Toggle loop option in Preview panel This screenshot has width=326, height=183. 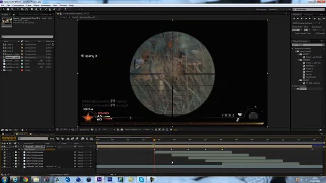(x=319, y=19)
